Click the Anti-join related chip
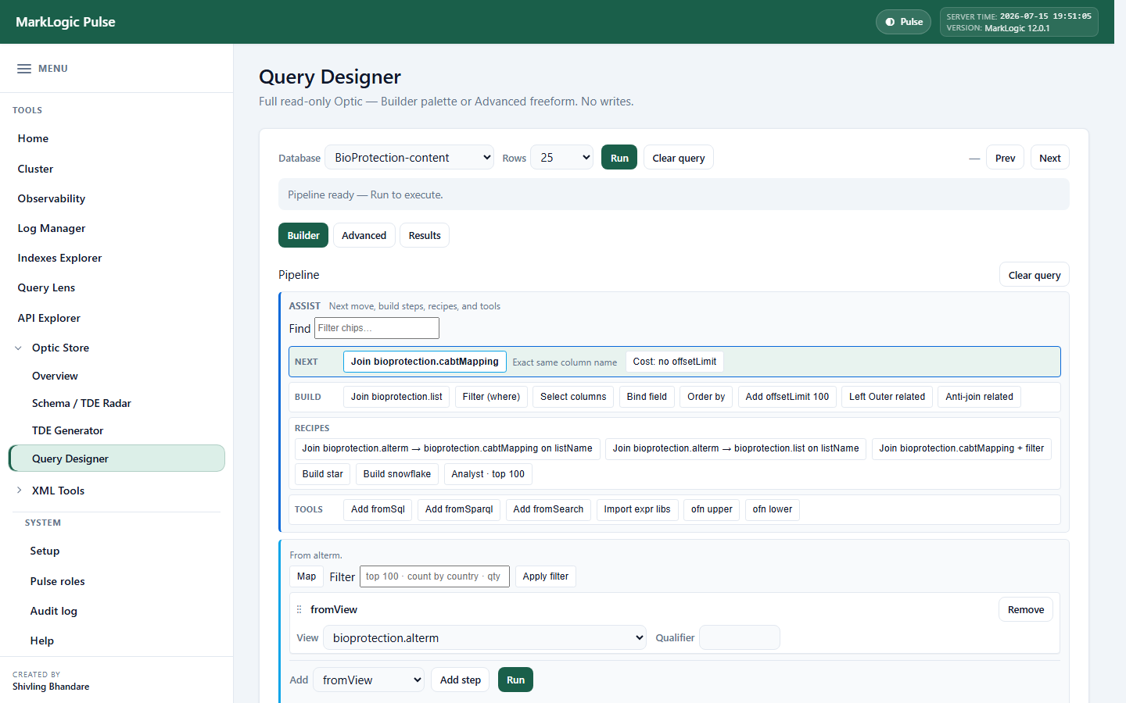1126x703 pixels. [979, 397]
